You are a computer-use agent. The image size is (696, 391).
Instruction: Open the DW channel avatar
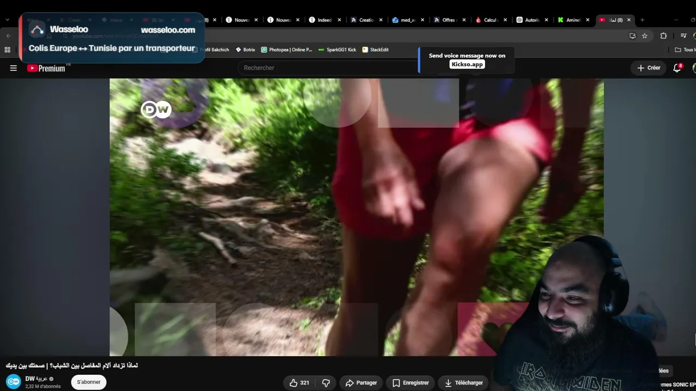pyautogui.click(x=14, y=382)
